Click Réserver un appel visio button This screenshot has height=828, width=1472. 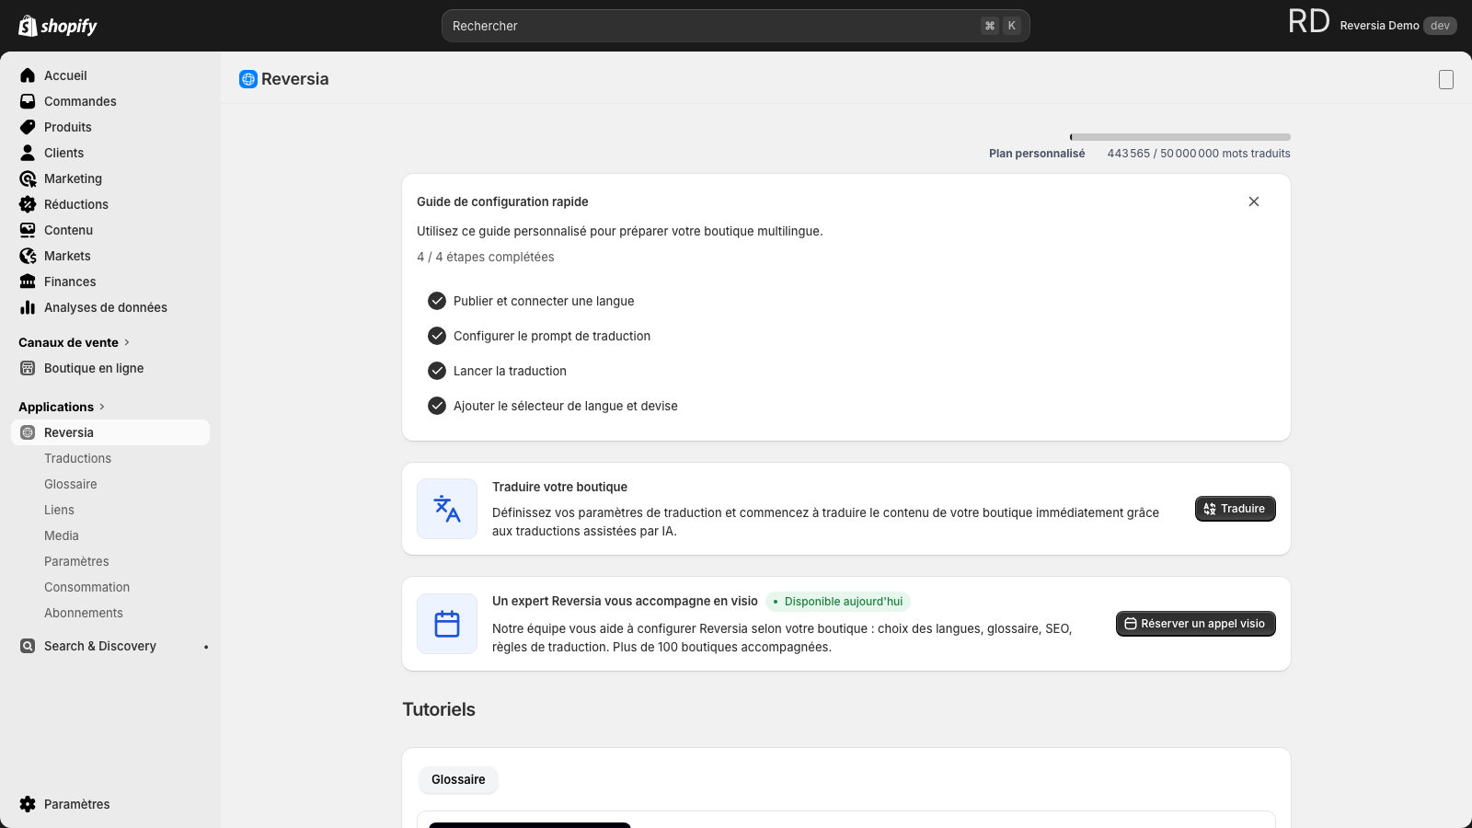coord(1195,624)
